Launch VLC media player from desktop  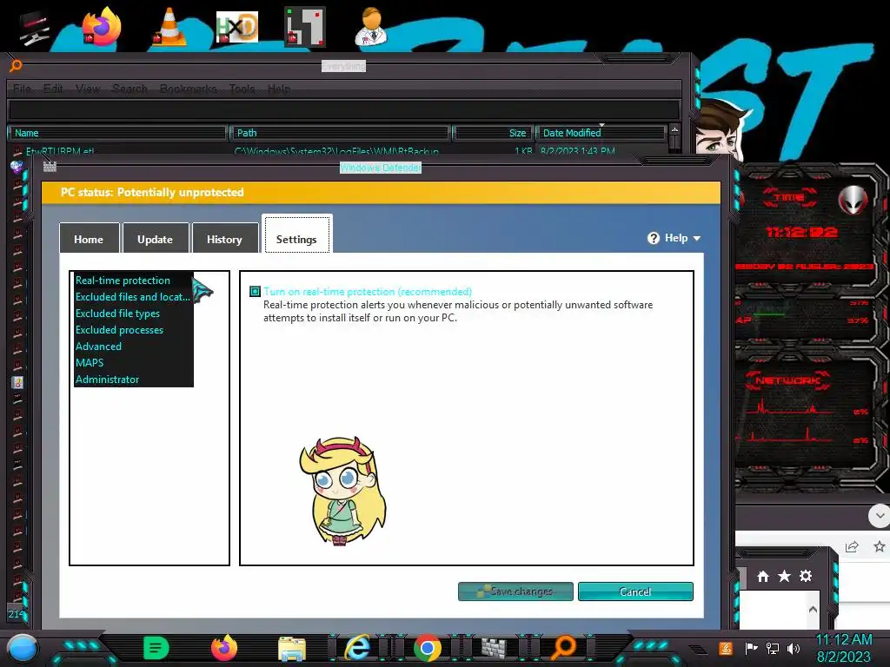pos(169,27)
